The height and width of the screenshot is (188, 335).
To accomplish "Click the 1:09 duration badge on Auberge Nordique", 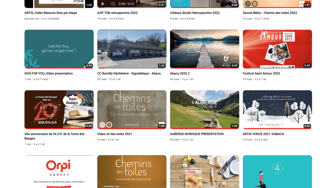I will [234, 126].
